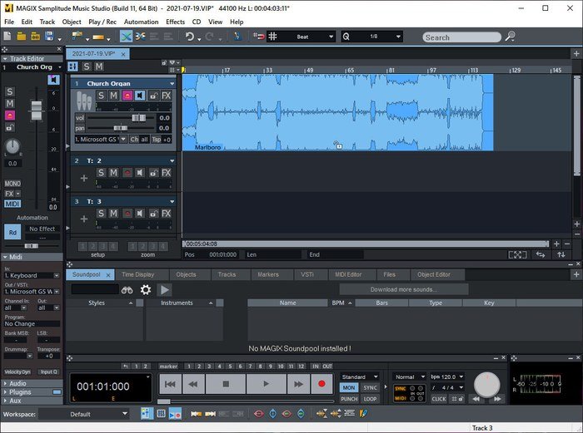Image resolution: width=583 pixels, height=433 pixels.
Task: Click Download more sounds button
Action: point(404,289)
